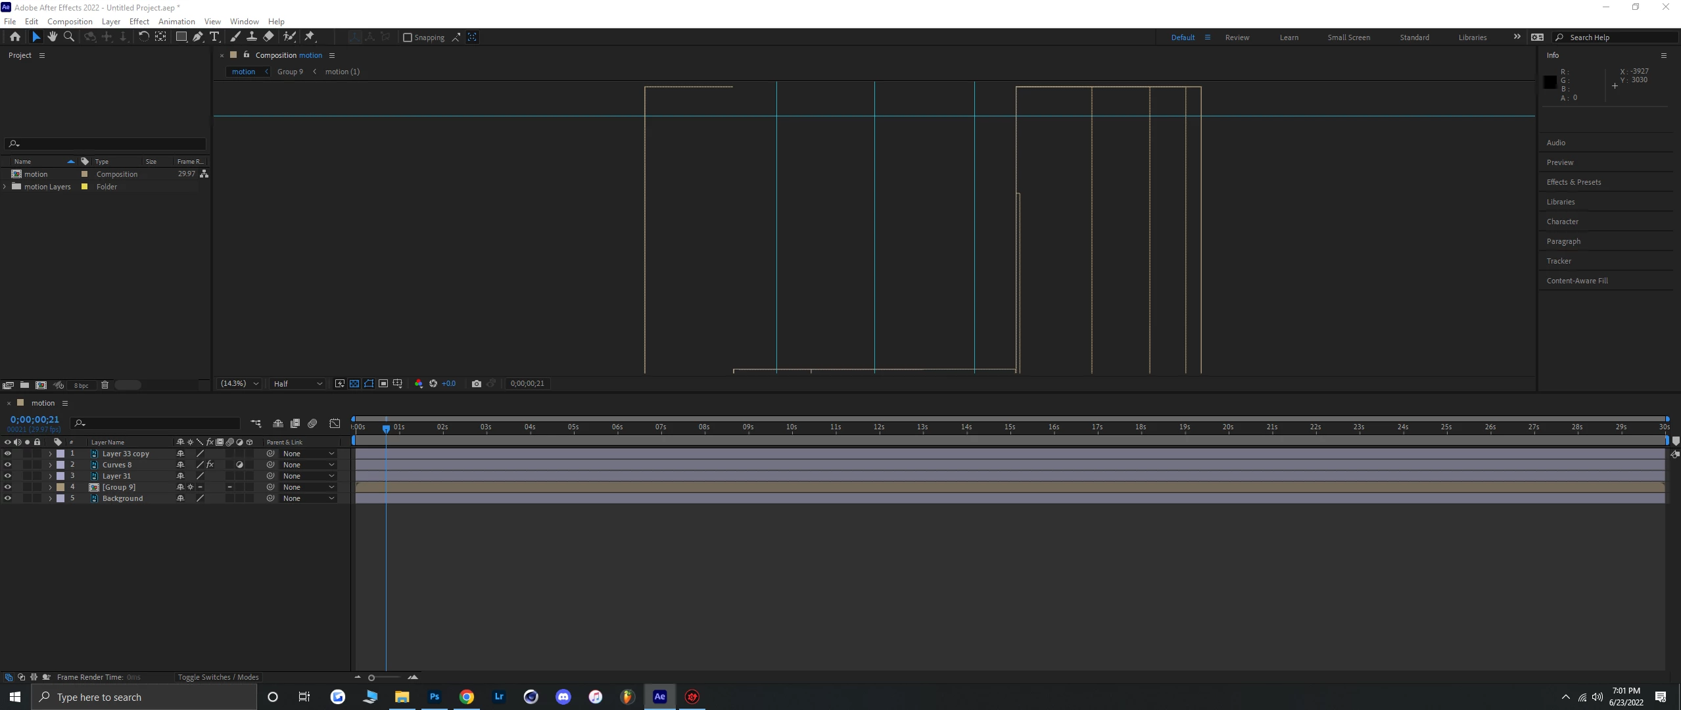The width and height of the screenshot is (1681, 710).
Task: Switch to the Group 9 breadcrumb tab
Action: click(290, 72)
